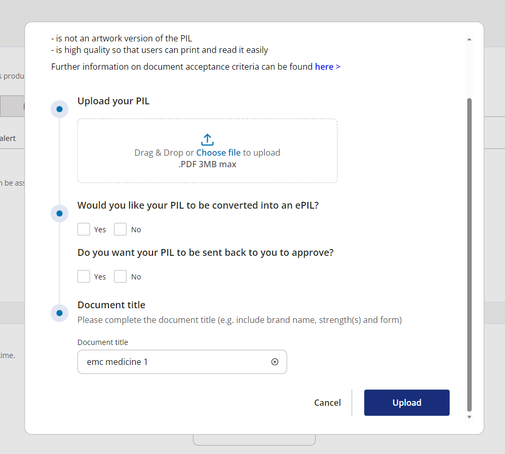The image size is (505, 454).
Task: Select the step indicator beside Document title
Action: point(59,312)
